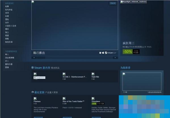Click the broken image icon above Rise of the Tomb Raider
Image resolution: width=170 pixels, height=118 pixels.
coord(64,98)
